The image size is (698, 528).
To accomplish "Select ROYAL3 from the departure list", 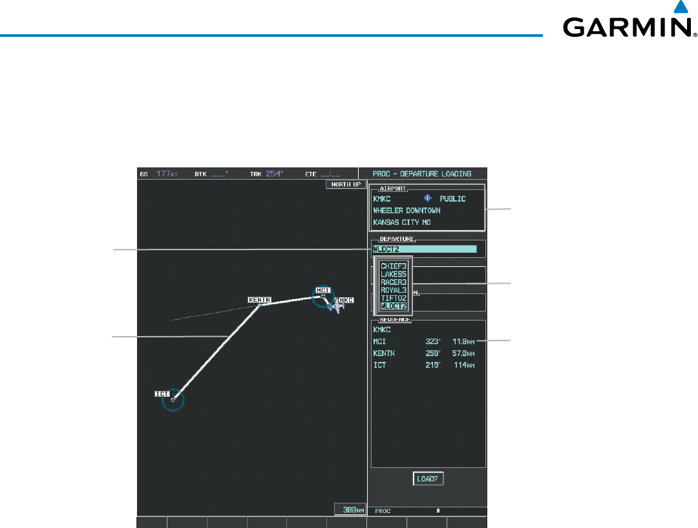I will click(394, 290).
